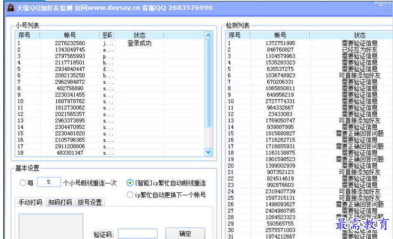The width and height of the screenshot is (393, 239).
Task: Select account row 2962984872
Action: tap(70, 82)
